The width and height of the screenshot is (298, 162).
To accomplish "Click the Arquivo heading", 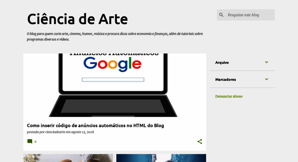I will coord(222,62).
